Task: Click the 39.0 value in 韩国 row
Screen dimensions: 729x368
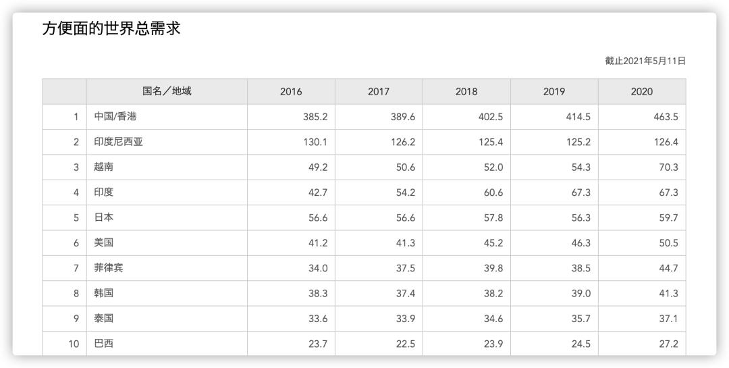Action: 580,293
